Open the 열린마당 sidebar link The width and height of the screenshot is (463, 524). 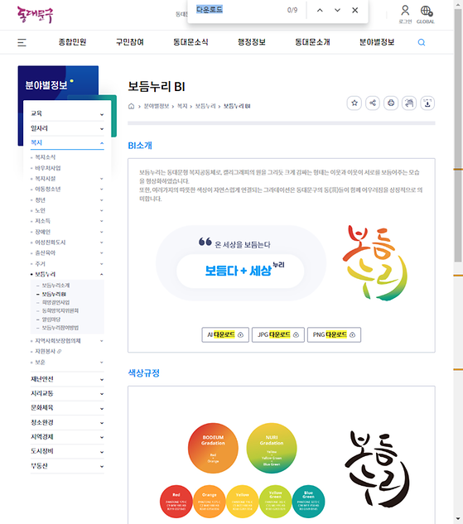pos(51,320)
